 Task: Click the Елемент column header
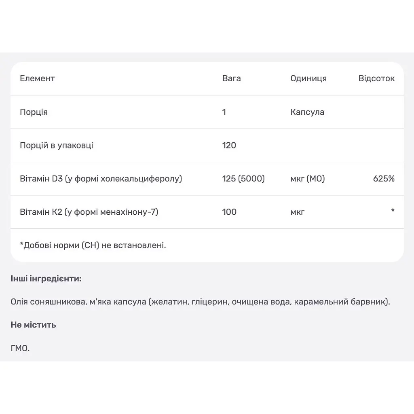coord(37,78)
